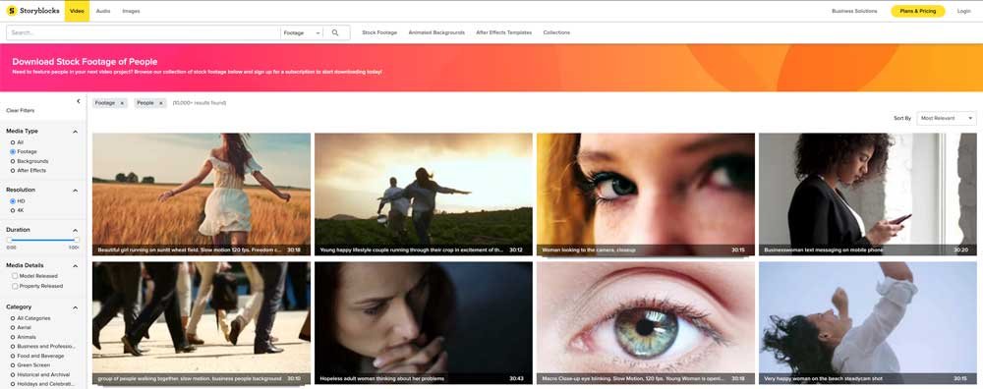The image size is (983, 389).
Task: Remove the People filter tag
Action: (x=160, y=103)
